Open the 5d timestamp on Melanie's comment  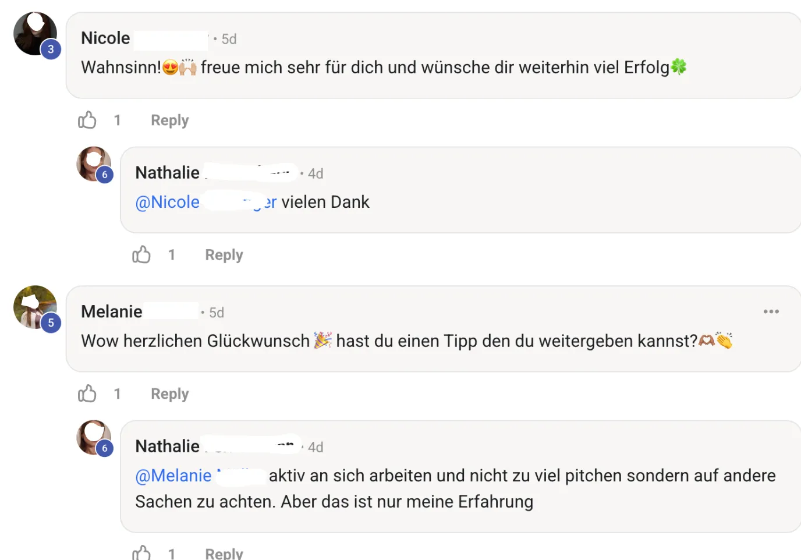pyautogui.click(x=216, y=312)
